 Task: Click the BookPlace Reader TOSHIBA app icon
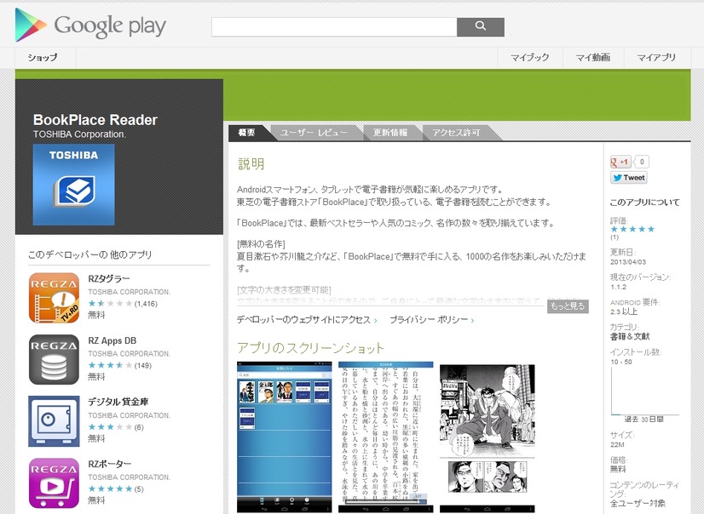(x=73, y=185)
